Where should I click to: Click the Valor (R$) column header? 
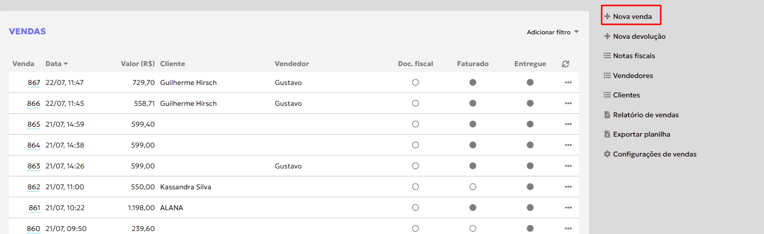point(138,64)
